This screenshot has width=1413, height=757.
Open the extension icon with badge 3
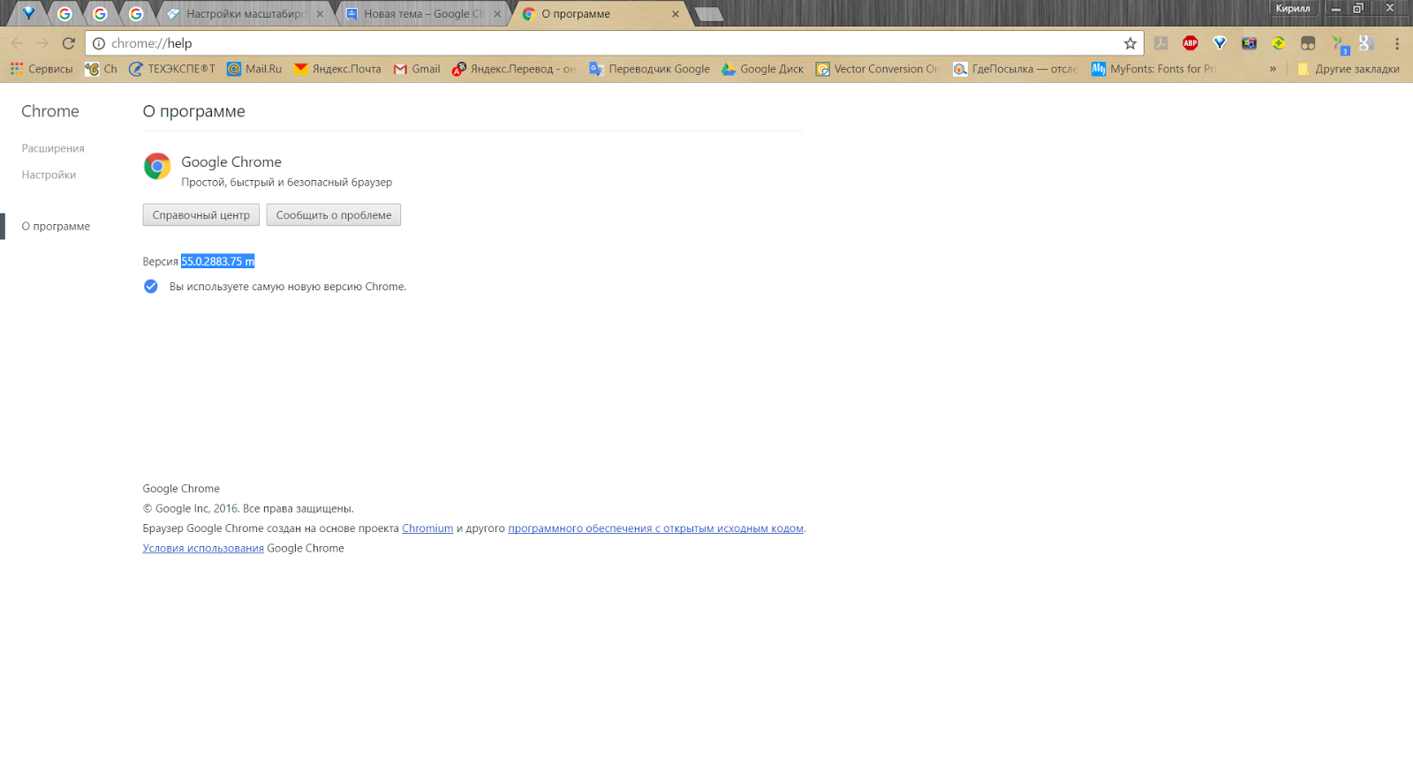coord(1339,44)
